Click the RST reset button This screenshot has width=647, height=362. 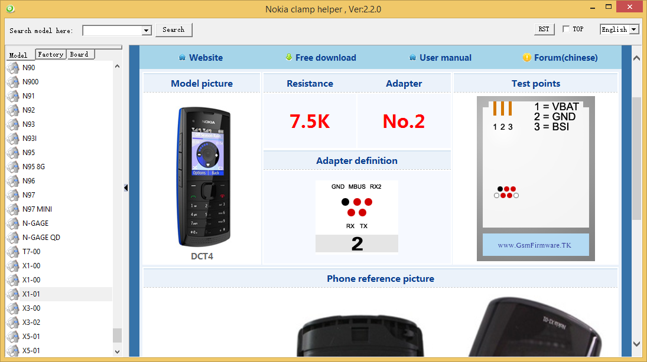[544, 29]
